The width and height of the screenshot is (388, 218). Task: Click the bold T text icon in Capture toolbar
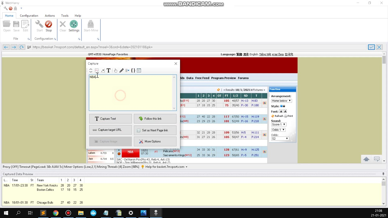click(109, 71)
